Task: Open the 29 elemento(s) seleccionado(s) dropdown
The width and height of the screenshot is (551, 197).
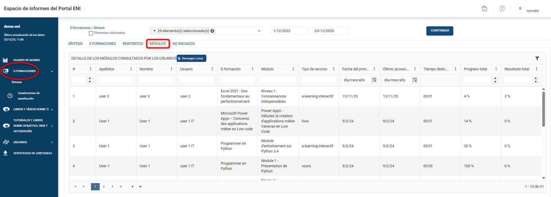Action: pos(155,31)
